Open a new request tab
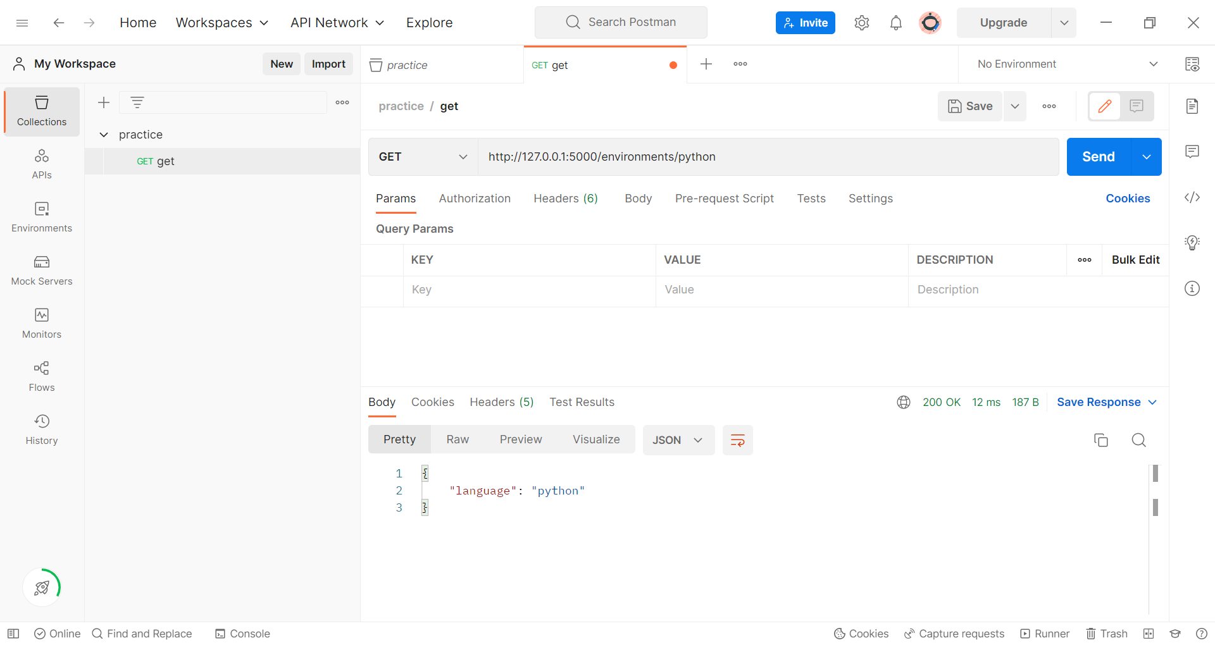The width and height of the screenshot is (1215, 645). (x=706, y=64)
